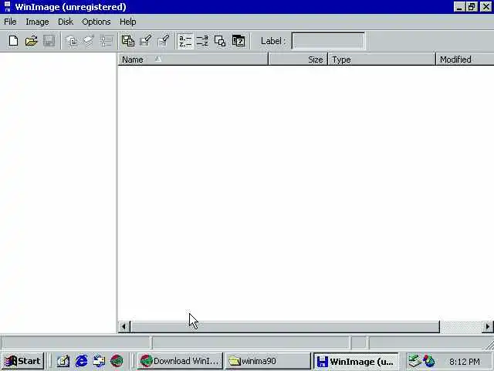Sort the file list by the Size column
Screen dimensions: 494x371
click(298, 60)
